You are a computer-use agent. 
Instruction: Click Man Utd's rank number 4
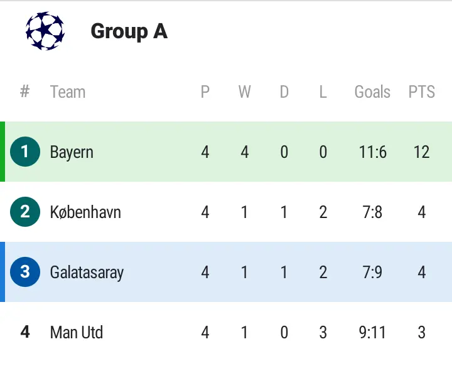25,332
